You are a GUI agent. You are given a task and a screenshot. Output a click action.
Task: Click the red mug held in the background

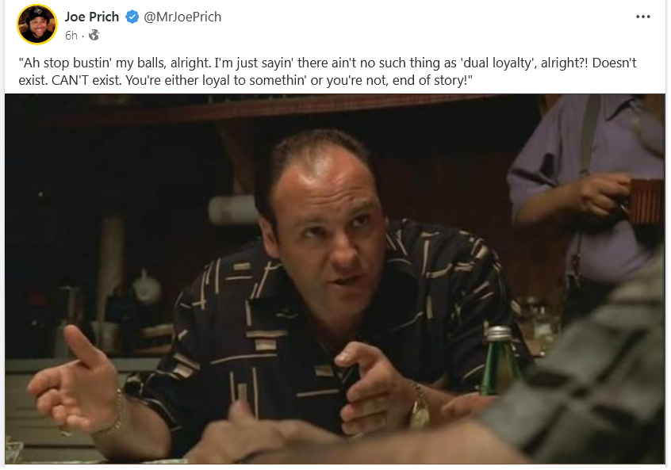coord(646,201)
